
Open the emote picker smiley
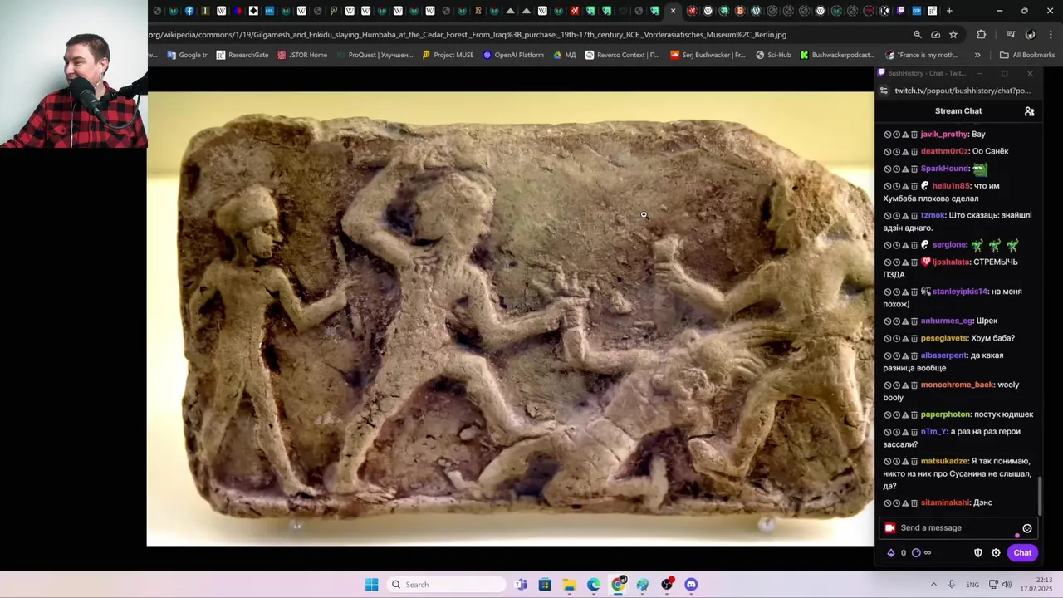click(1027, 528)
